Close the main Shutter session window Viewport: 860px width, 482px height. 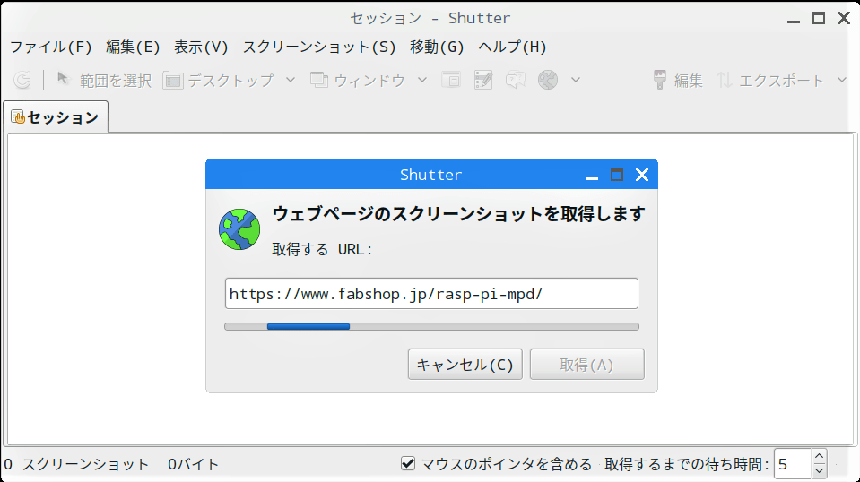coord(844,18)
